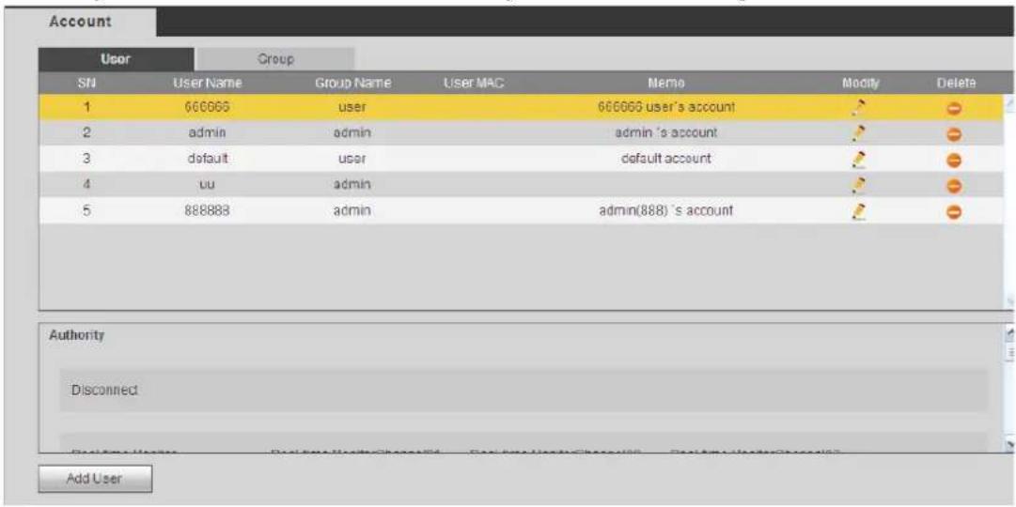Click the user list scrollbar up arrow

tap(1010, 103)
